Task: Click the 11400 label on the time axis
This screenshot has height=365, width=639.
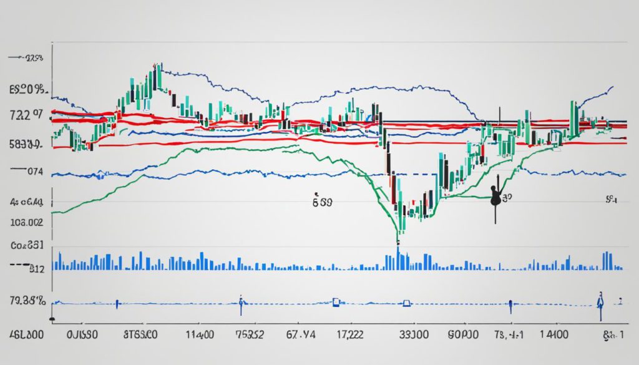Action: 199,335
